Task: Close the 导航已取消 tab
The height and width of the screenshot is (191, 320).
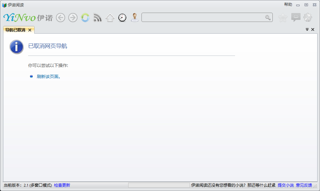Action: coord(30,30)
